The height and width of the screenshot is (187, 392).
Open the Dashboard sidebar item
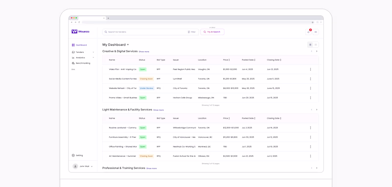[x=79, y=45]
